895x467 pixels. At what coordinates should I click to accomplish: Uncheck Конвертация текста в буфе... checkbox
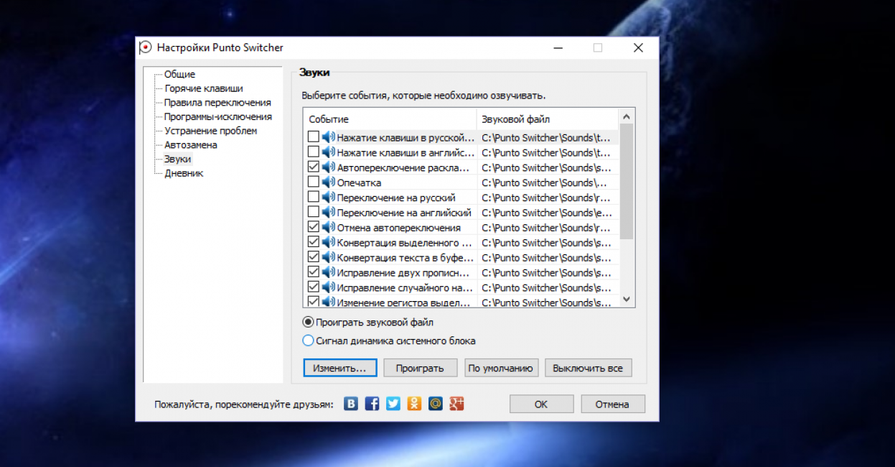(x=314, y=257)
